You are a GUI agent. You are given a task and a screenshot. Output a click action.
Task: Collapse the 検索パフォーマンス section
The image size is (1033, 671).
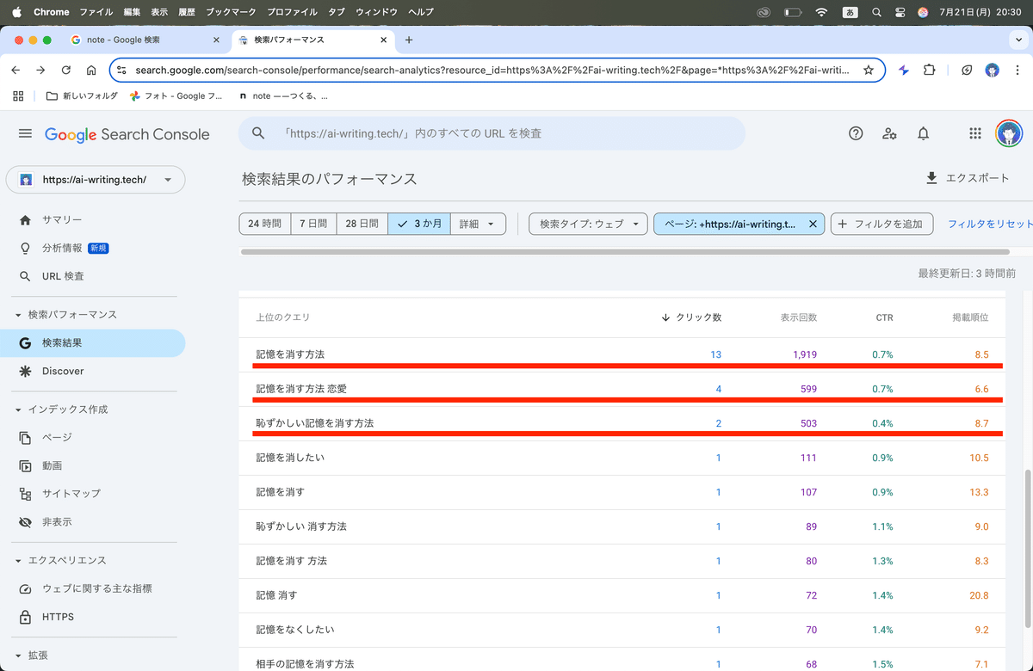tap(19, 315)
